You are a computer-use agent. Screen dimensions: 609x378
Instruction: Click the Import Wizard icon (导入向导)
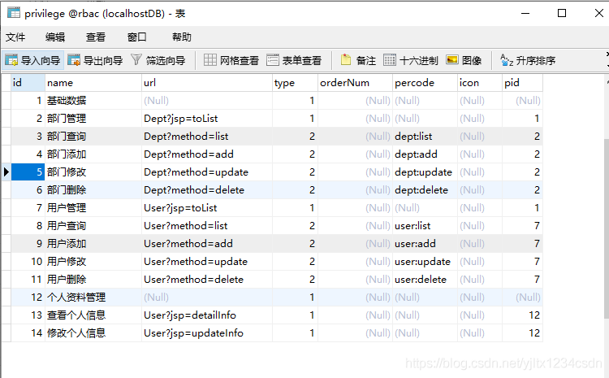click(11, 60)
